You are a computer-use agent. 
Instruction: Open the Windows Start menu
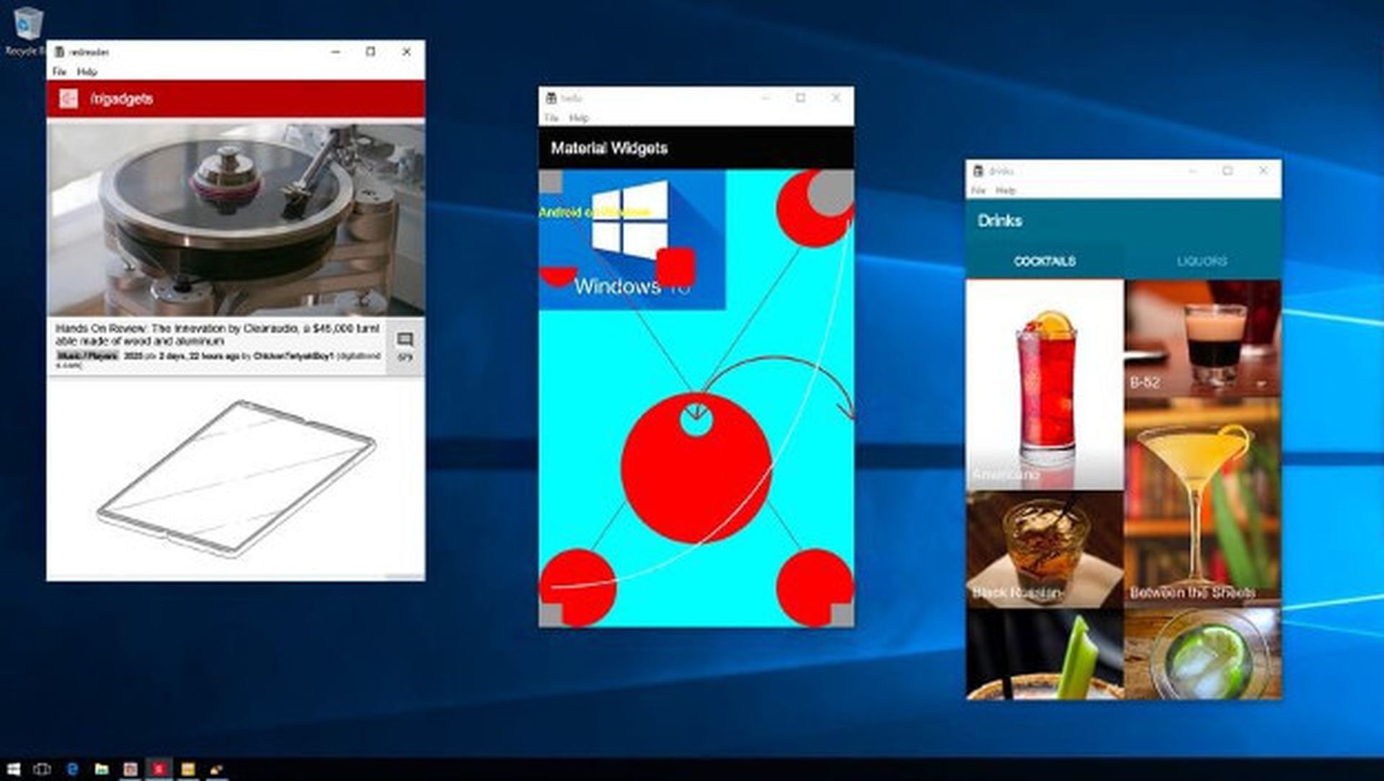pyautogui.click(x=13, y=769)
